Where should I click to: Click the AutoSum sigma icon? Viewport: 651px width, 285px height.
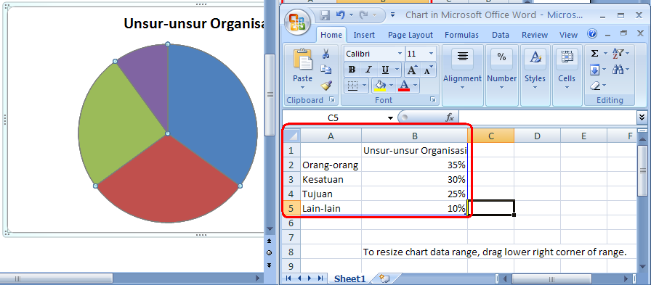click(x=594, y=54)
